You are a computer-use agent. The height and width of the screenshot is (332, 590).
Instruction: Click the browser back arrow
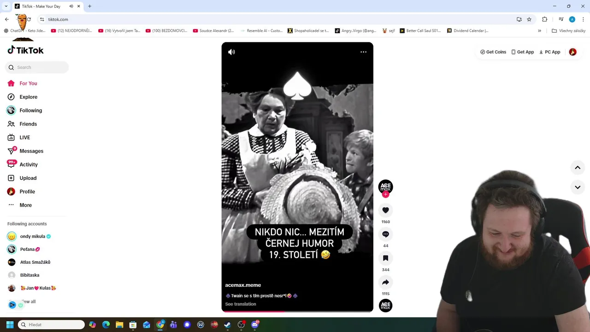pos(6,19)
